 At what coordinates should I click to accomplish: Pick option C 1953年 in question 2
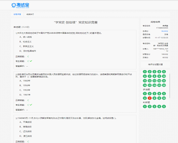click(x=27, y=90)
